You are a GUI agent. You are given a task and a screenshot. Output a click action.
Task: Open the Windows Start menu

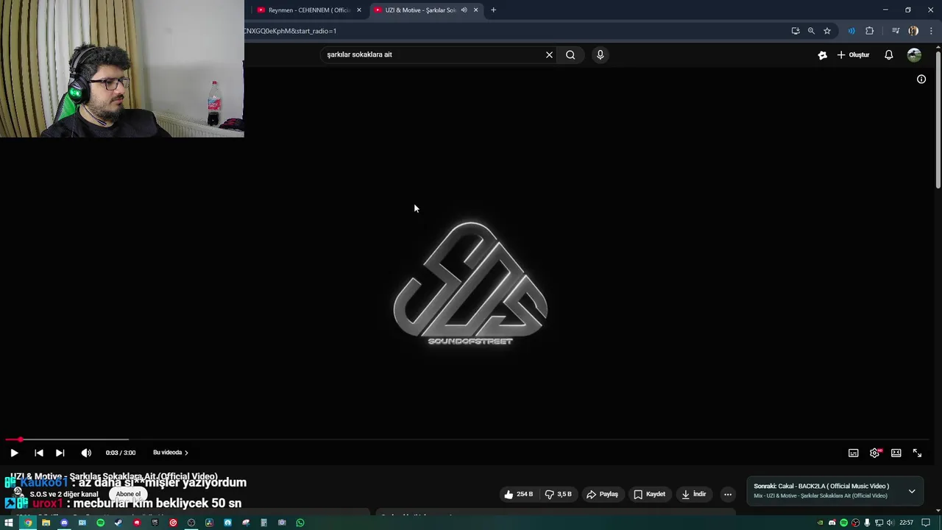9,523
